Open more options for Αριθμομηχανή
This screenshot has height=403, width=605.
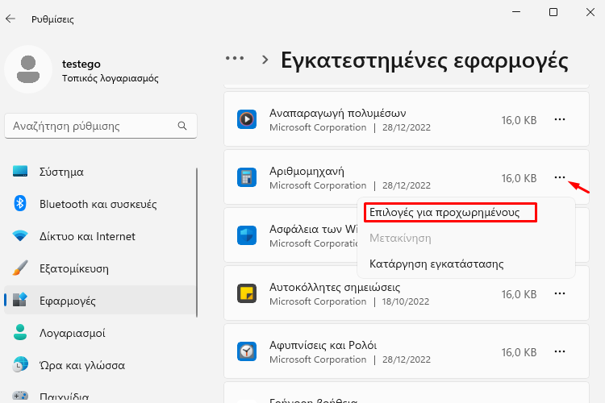pos(560,177)
